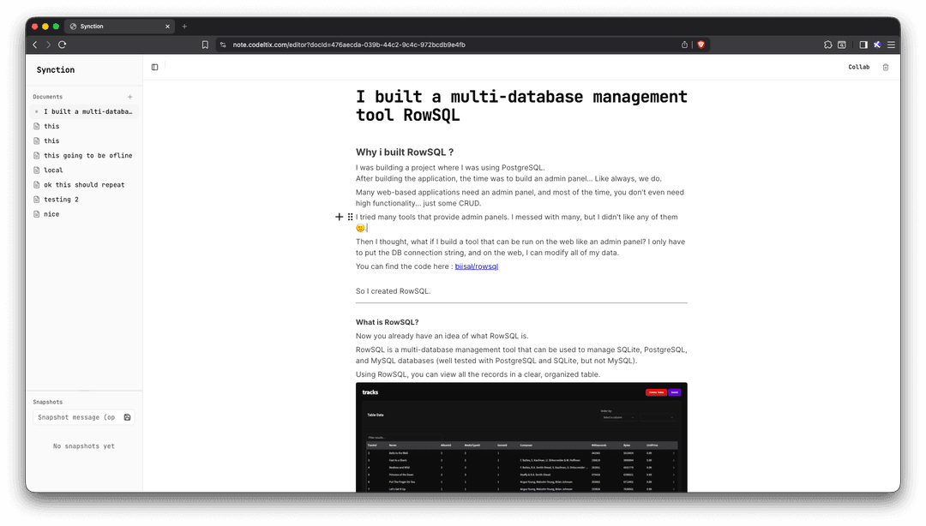Open a new browser tab
The width and height of the screenshot is (926, 526).
pos(184,27)
